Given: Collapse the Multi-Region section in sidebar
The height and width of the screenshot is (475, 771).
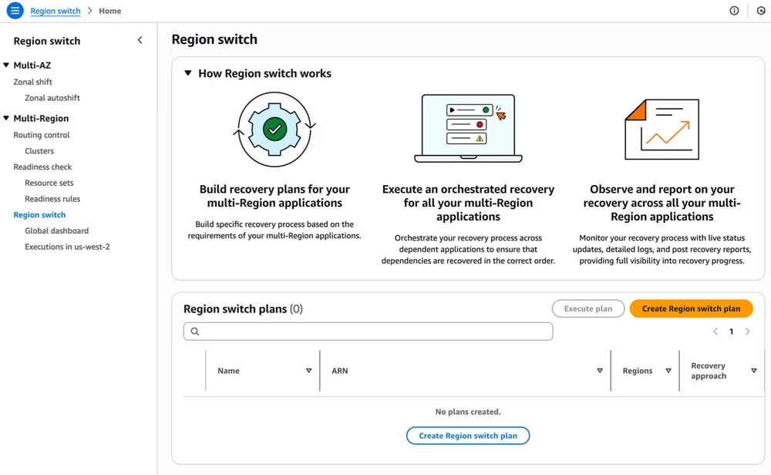Looking at the screenshot, I should (6, 118).
